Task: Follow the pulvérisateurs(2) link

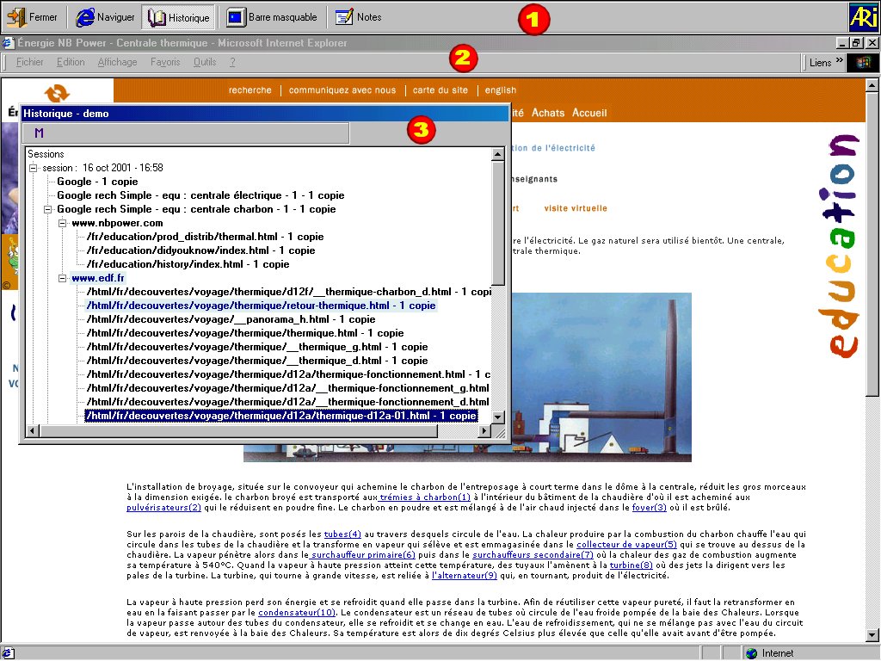Action: [163, 508]
